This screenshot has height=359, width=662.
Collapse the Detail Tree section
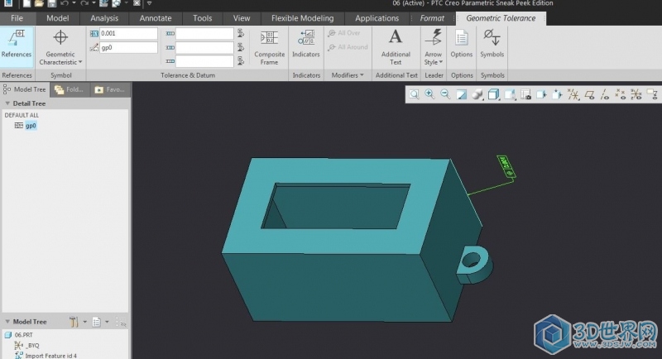[x=7, y=103]
